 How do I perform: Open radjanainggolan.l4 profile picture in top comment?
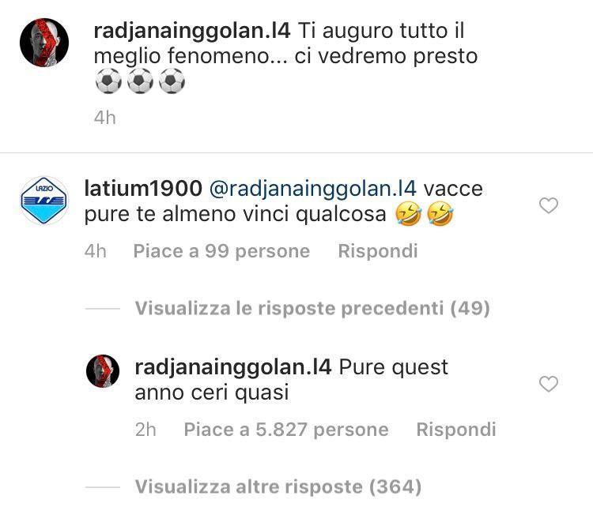pyautogui.click(x=44, y=43)
